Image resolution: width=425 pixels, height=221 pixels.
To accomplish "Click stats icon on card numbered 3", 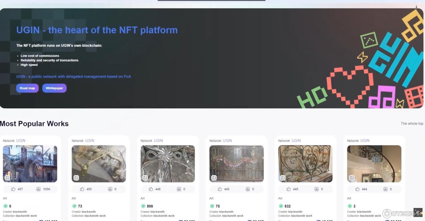I will [386, 189].
